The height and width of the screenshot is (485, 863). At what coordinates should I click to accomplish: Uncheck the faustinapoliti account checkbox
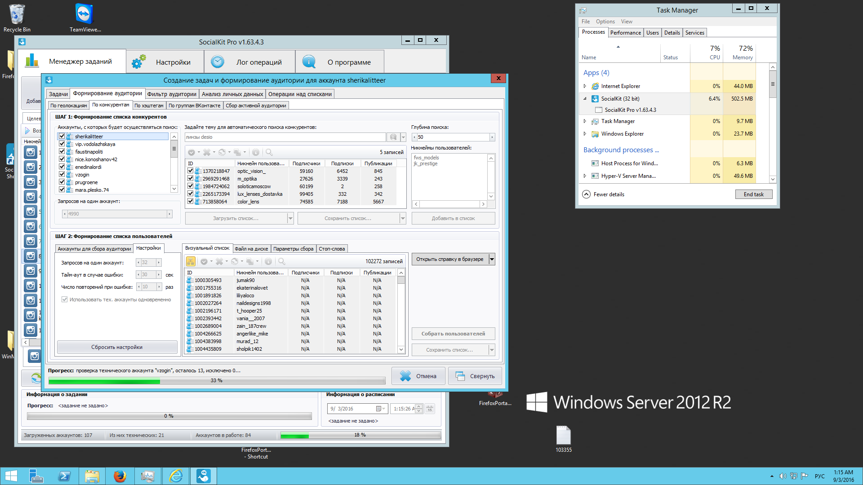pyautogui.click(x=62, y=151)
